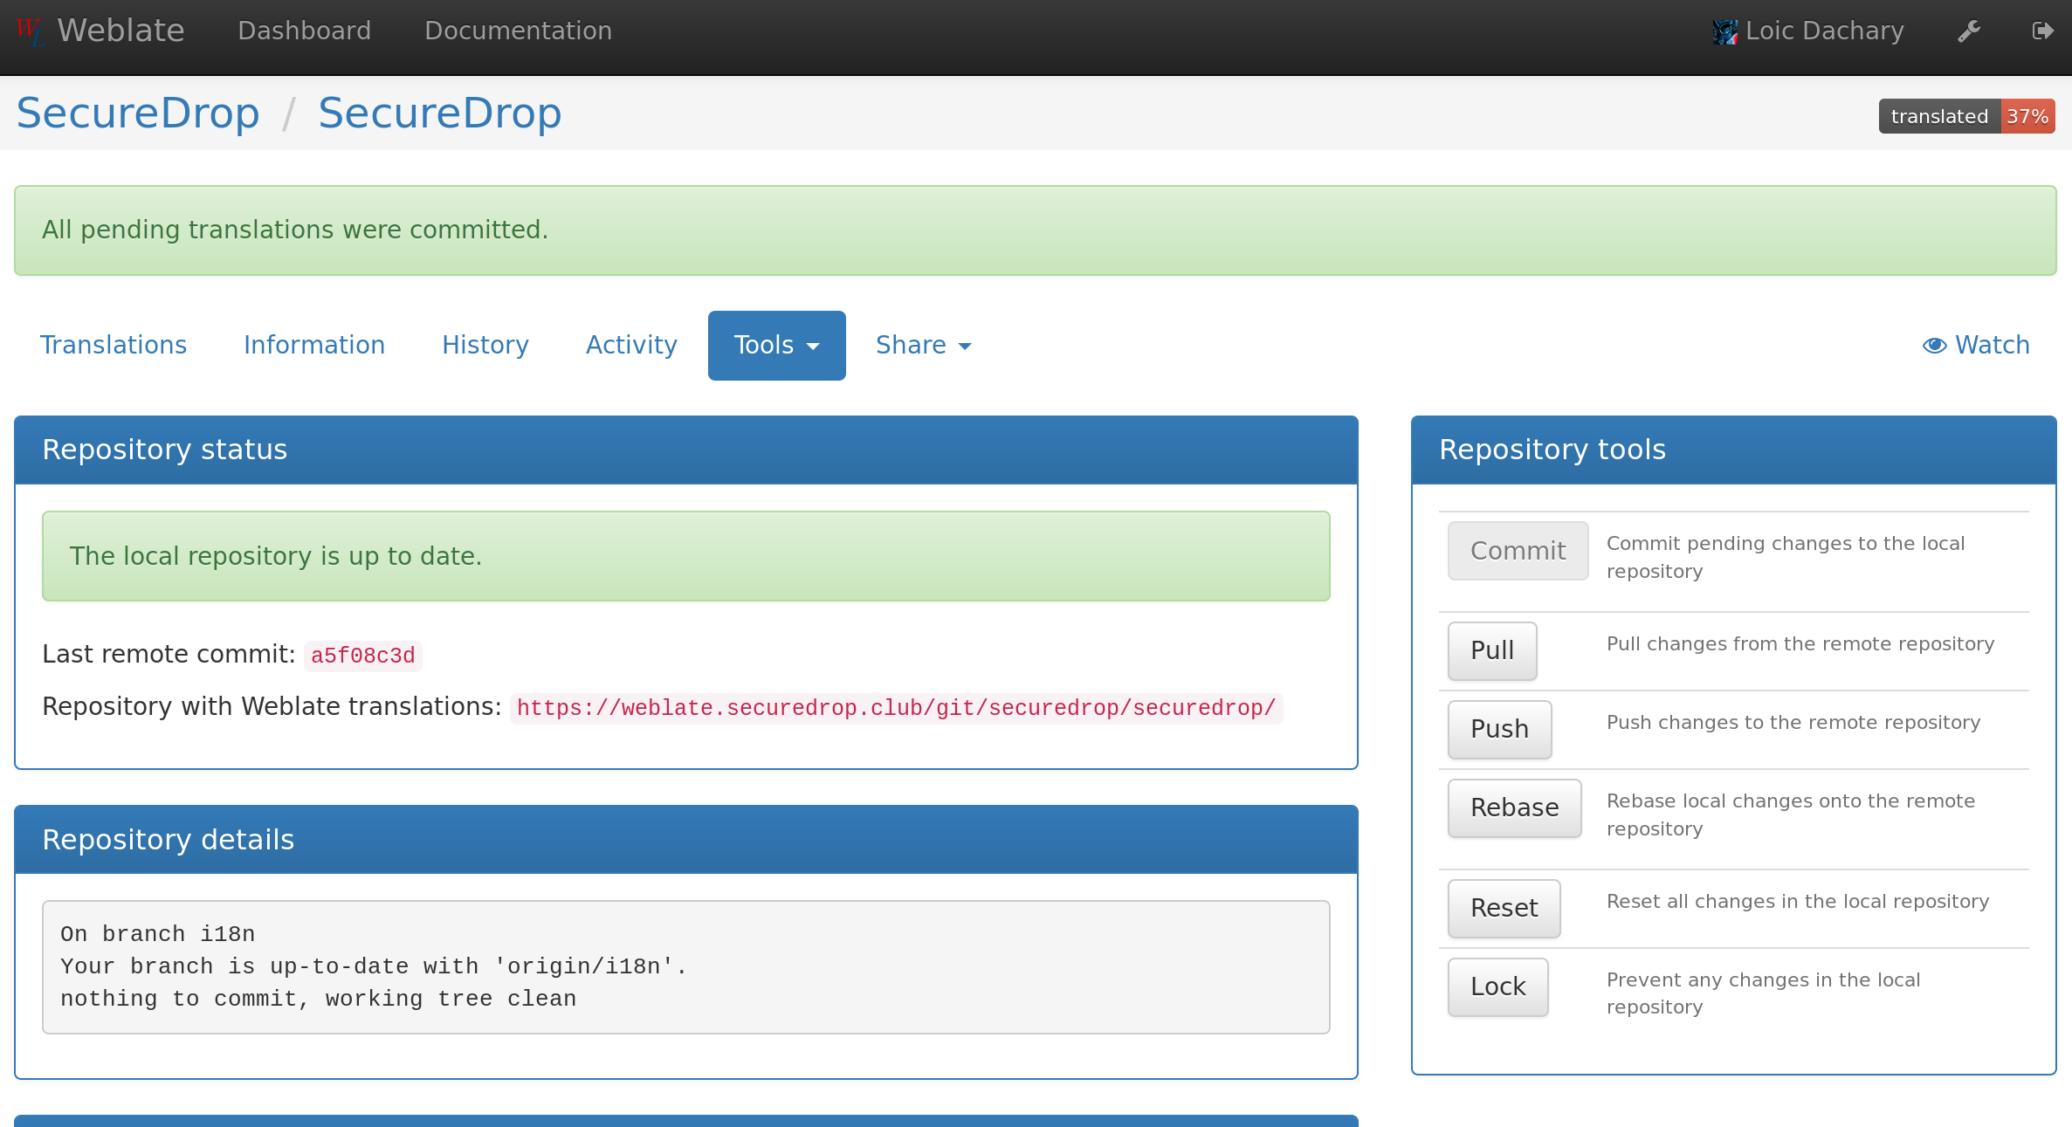2072x1127 pixels.
Task: Toggle Watch with the eye icon
Action: (1976, 345)
